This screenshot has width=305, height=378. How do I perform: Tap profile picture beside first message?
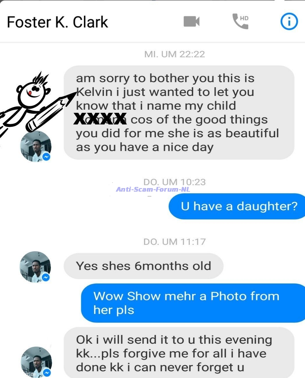coord(36,146)
